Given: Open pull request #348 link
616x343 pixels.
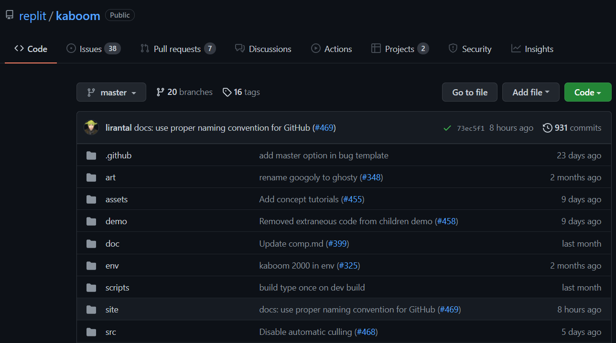Looking at the screenshot, I should click(371, 177).
